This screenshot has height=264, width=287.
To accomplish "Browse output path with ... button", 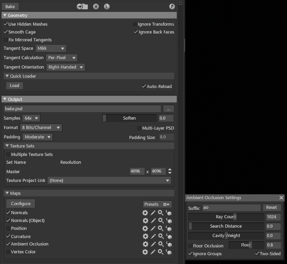I will pos(169,109).
